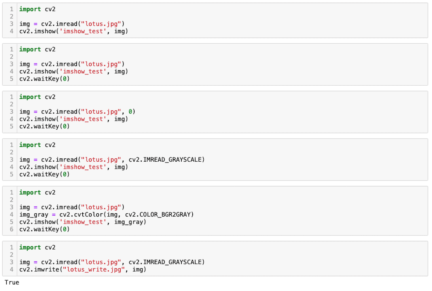The width and height of the screenshot is (432, 291).
Task: Click imshow img_gray line in fifth cell
Action: 83,222
